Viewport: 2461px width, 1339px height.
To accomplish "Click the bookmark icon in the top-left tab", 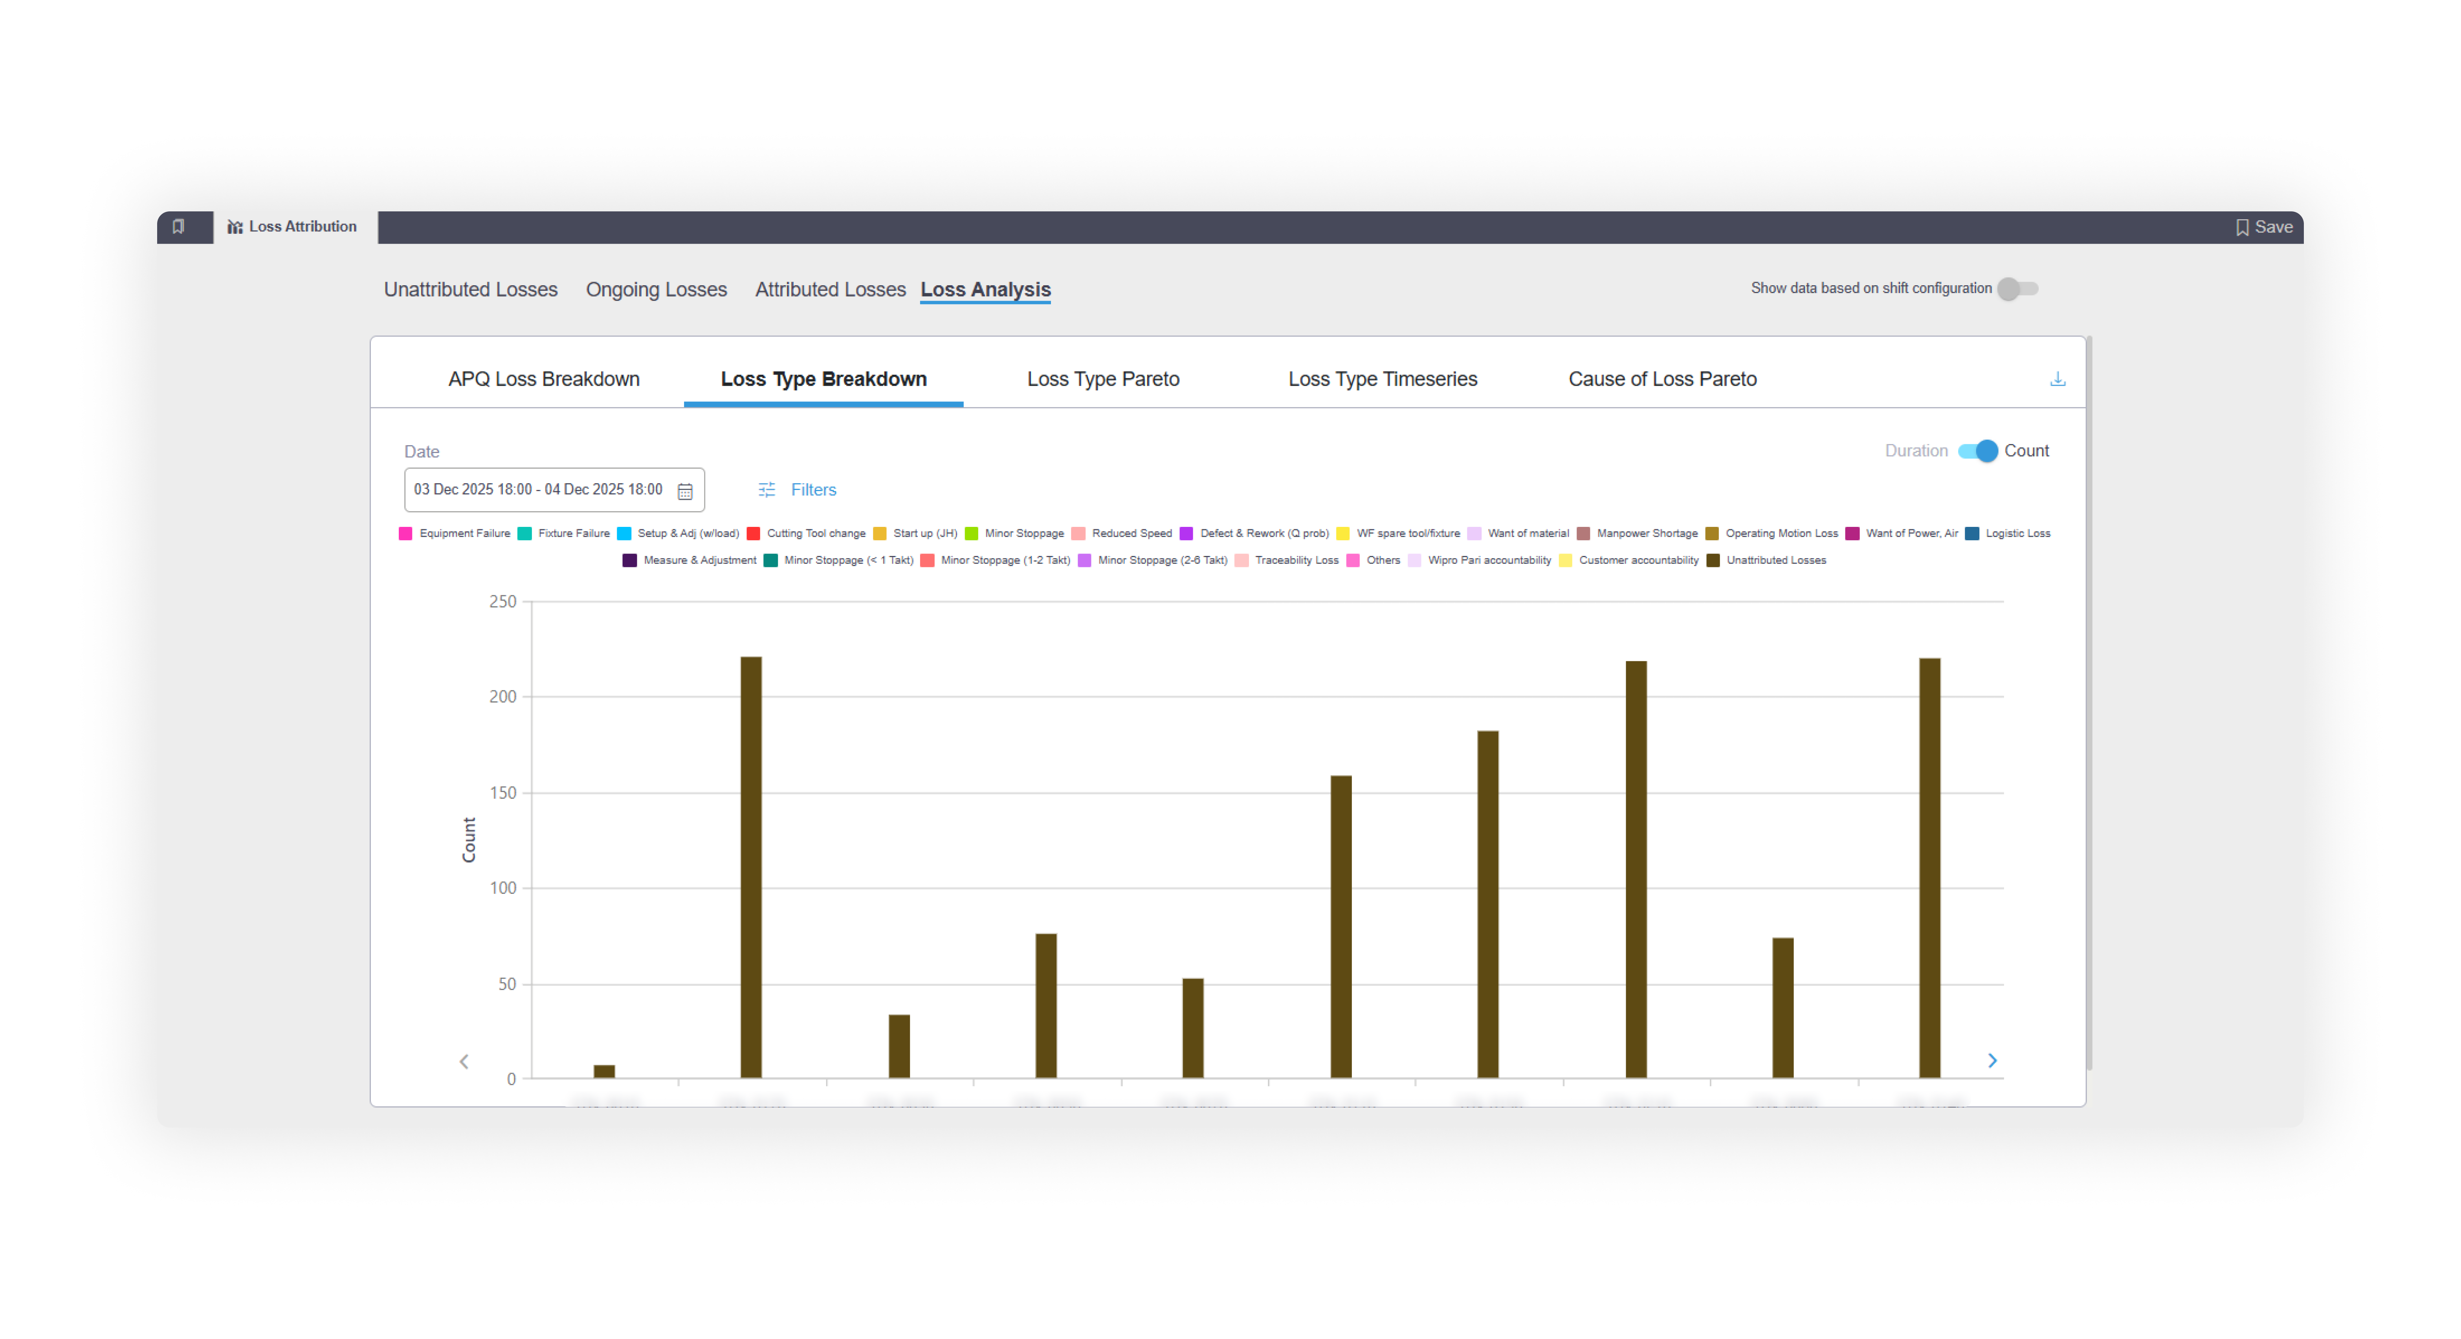I will click(x=179, y=226).
